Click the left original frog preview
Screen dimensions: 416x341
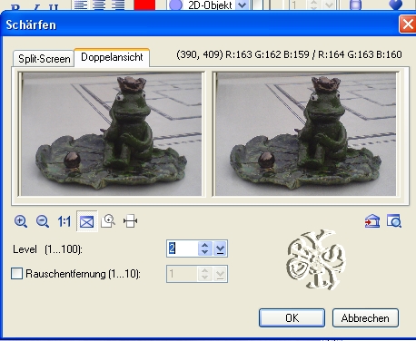click(x=112, y=134)
